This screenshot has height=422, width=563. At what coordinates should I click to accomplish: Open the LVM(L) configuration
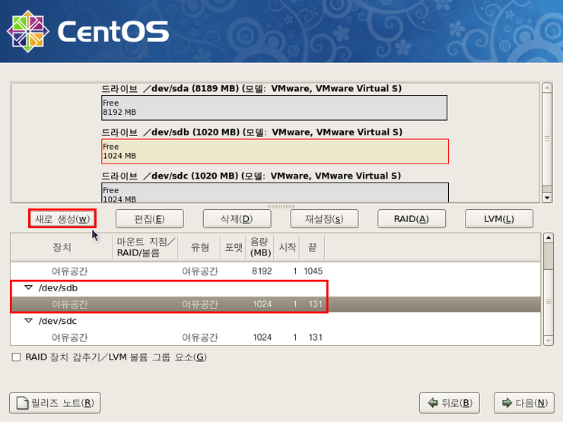click(498, 219)
